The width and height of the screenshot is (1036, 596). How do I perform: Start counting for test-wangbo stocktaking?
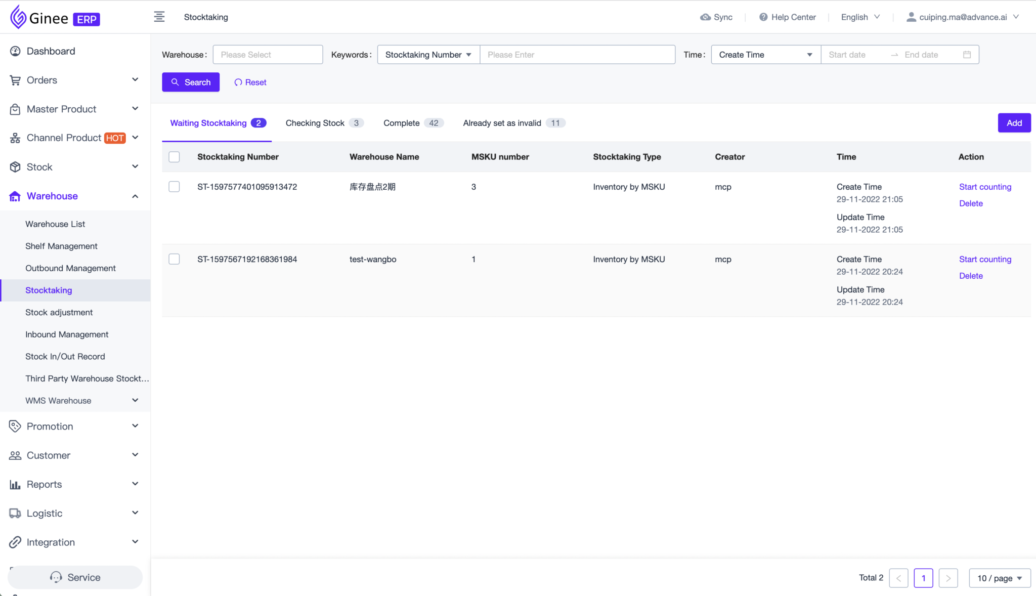[985, 259]
